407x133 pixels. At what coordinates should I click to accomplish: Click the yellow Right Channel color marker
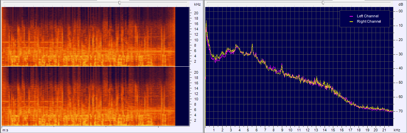click(351, 21)
